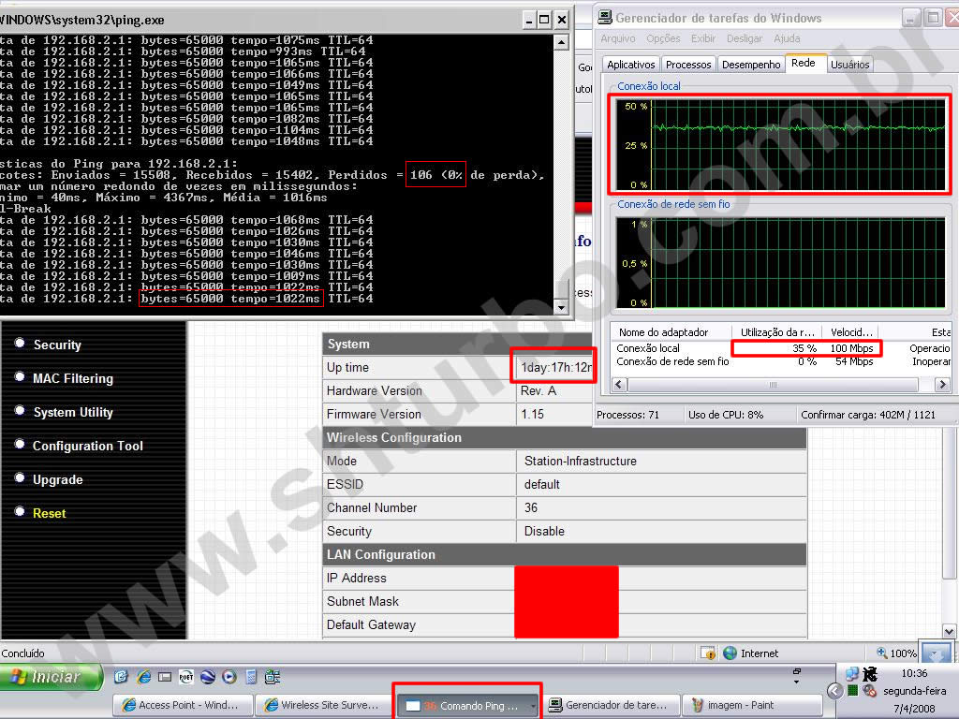Click browser zoom level 100% control
Screen dimensions: 959x719
click(896, 653)
